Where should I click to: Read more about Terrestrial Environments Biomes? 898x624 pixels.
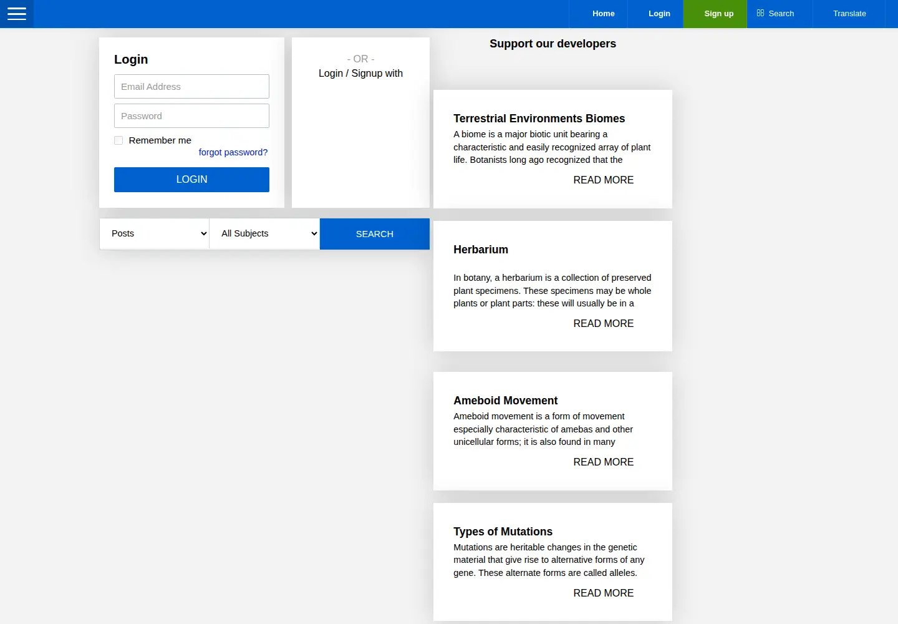604,180
